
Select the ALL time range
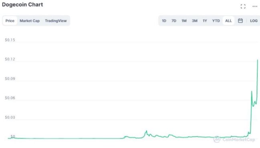point(228,21)
